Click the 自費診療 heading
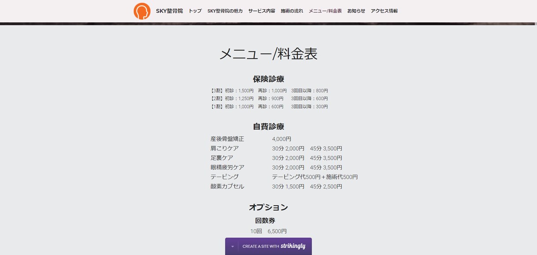537x255 pixels. tap(268, 127)
